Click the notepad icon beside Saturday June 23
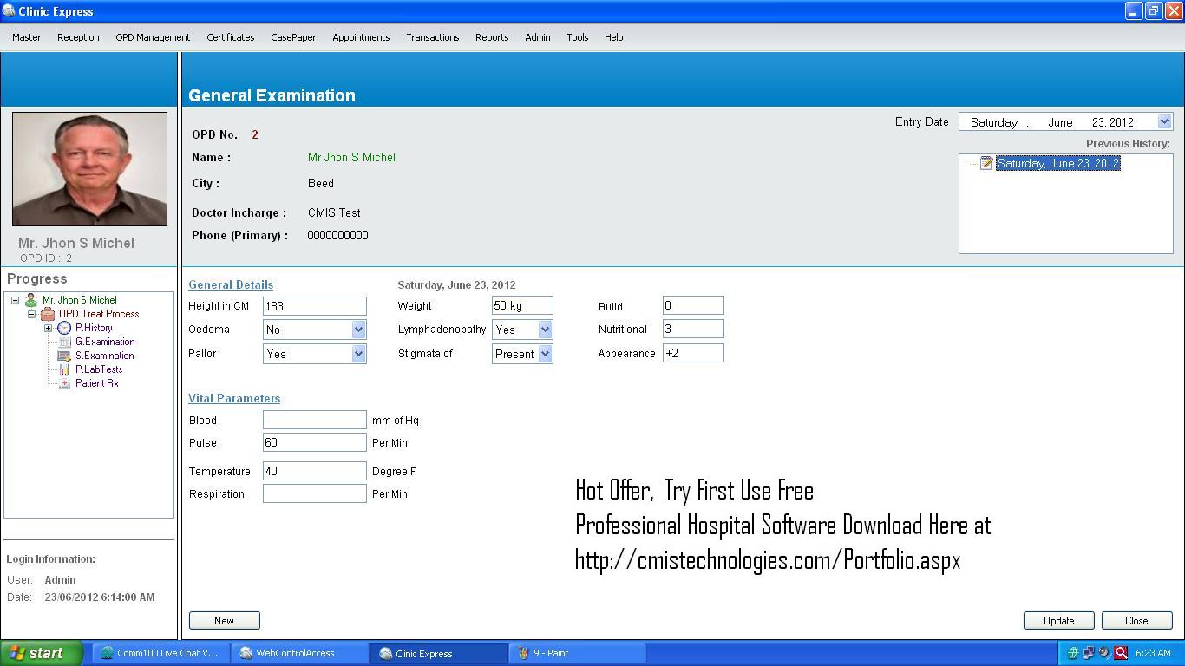Viewport: 1185px width, 666px height. [985, 163]
